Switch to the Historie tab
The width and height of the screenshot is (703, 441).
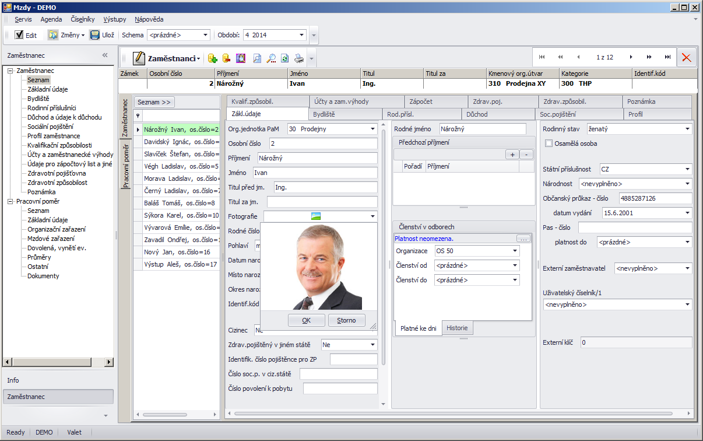457,328
